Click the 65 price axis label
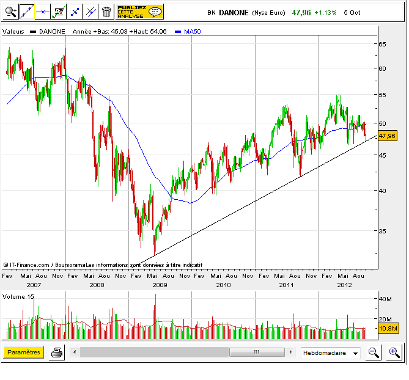This screenshot has width=409, height=380. point(382,45)
